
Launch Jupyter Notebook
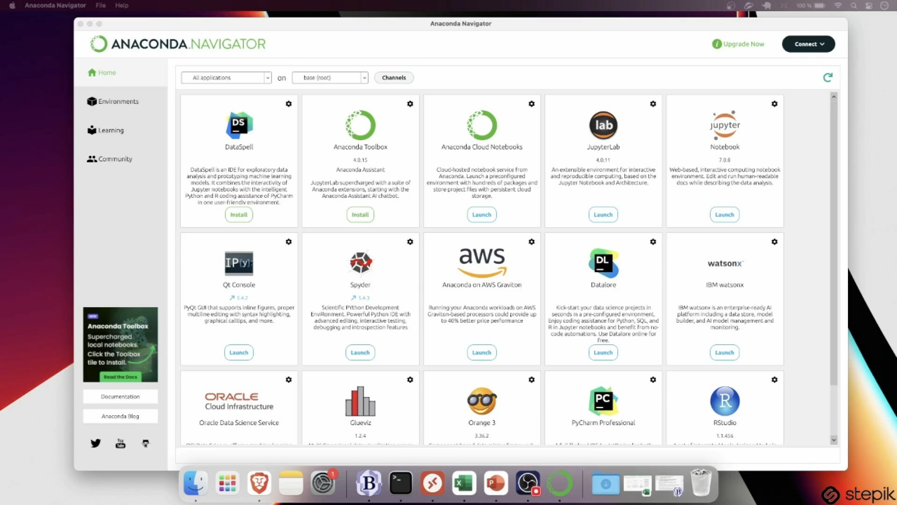click(725, 215)
